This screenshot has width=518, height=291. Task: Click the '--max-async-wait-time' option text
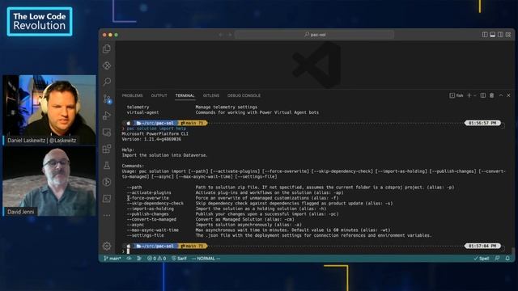(153, 230)
